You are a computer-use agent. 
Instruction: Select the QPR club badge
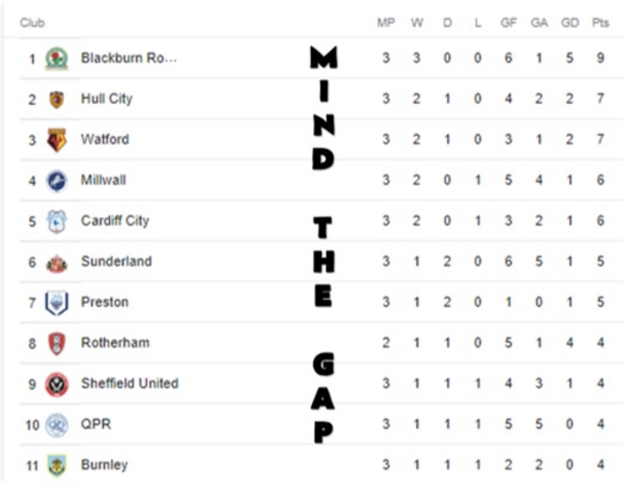pos(56,425)
